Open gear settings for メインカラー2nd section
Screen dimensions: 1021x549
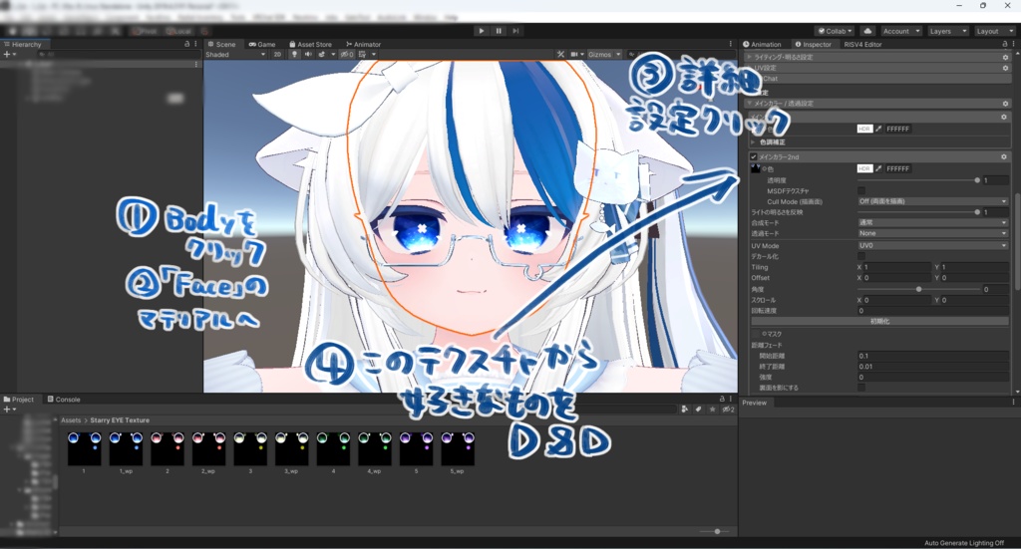1004,156
